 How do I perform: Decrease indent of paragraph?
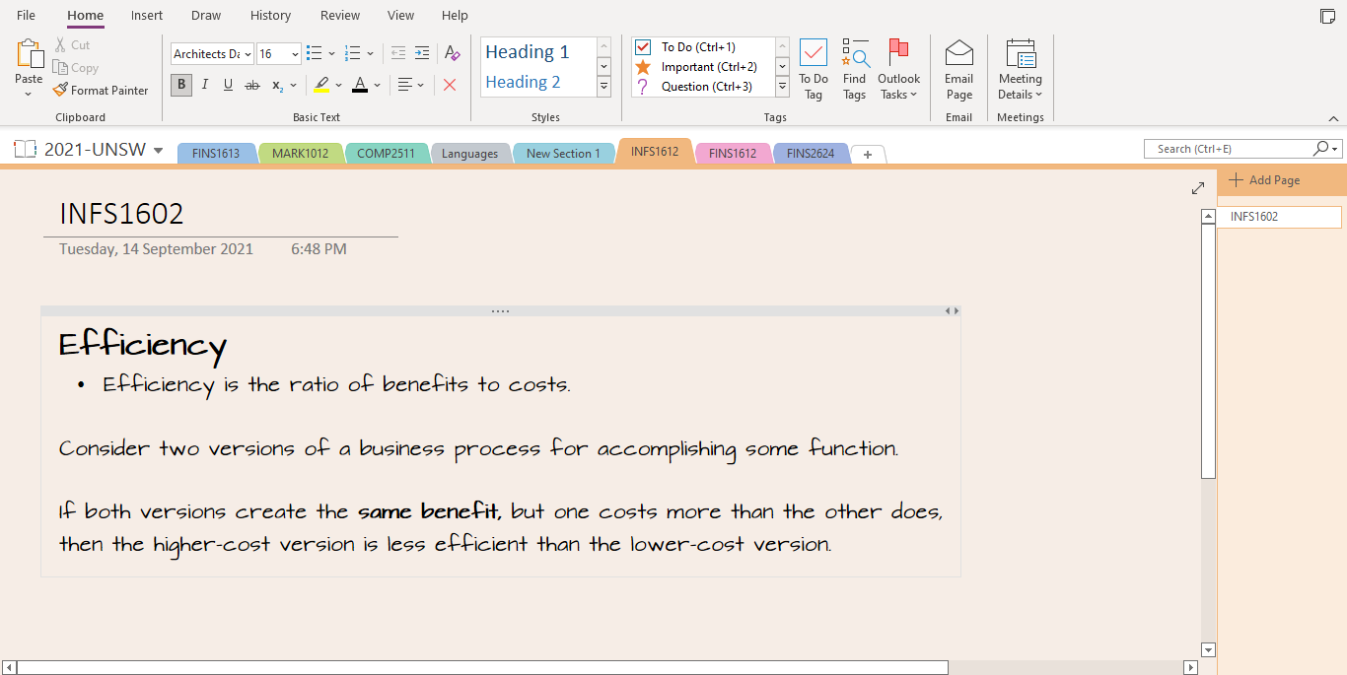(398, 53)
